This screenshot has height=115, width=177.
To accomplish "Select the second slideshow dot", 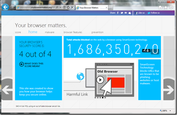I will (98, 97).
